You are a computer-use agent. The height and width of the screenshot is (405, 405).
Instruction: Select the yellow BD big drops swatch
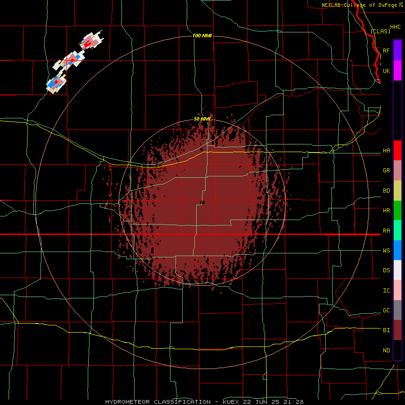[397, 190]
